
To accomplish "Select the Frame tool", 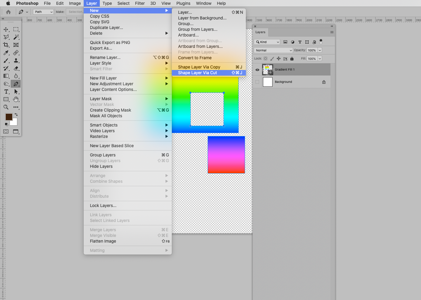I will tap(16, 45).
